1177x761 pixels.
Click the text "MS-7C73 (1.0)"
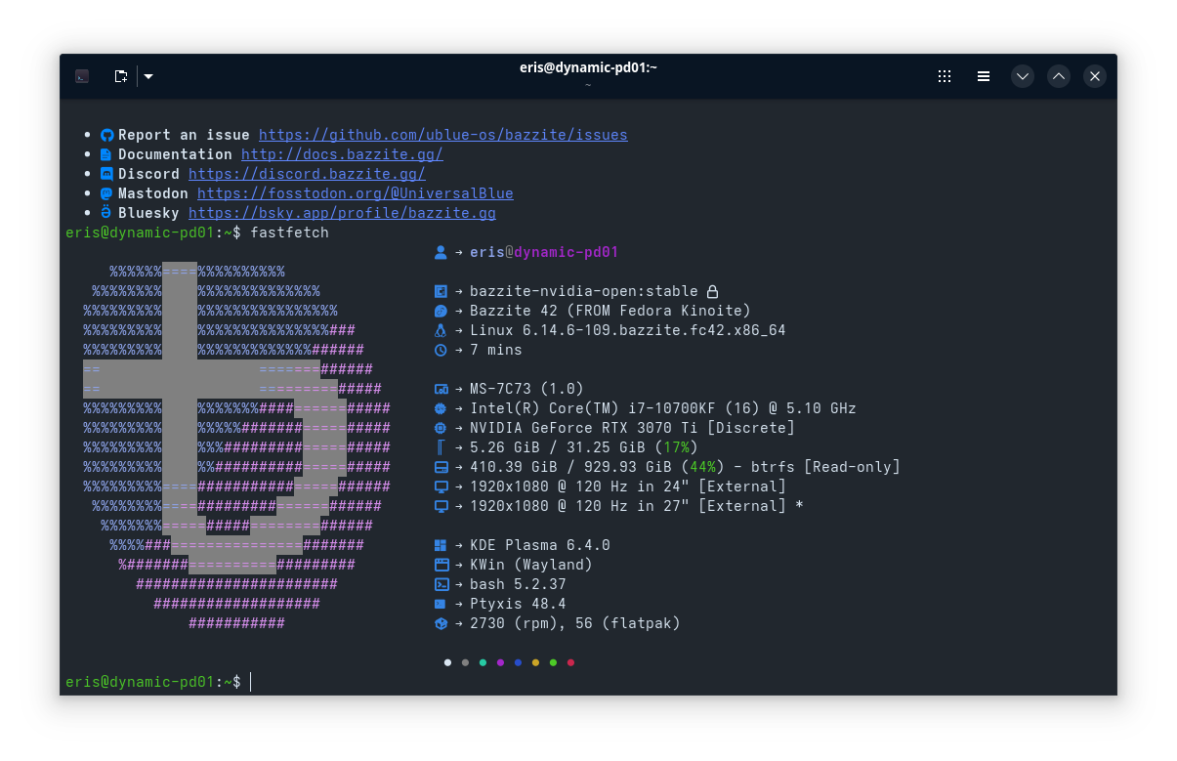point(526,389)
